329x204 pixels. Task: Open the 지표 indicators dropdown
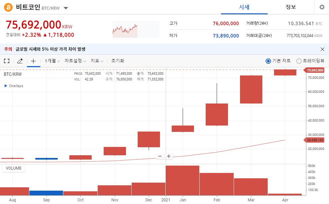[97, 61]
